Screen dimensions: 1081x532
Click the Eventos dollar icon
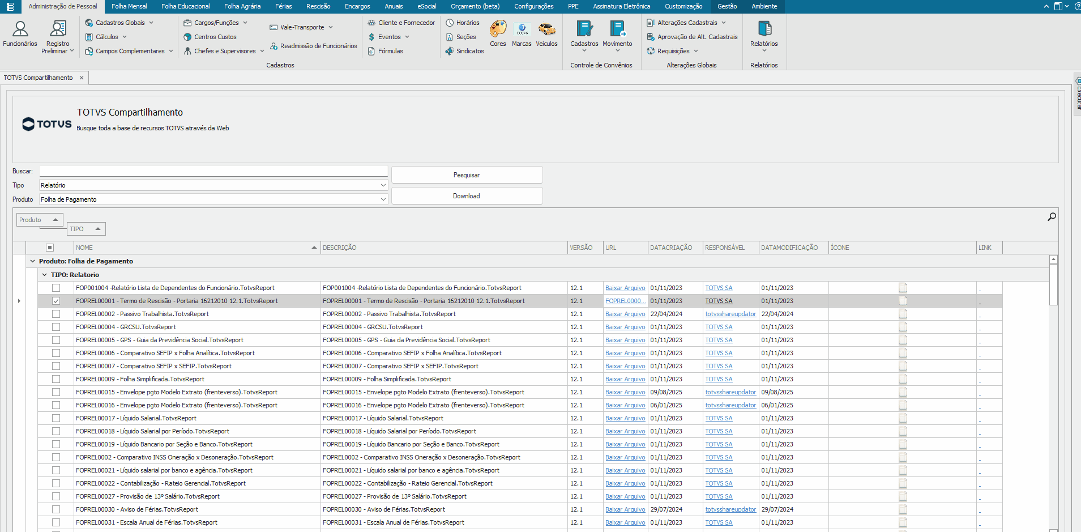[x=371, y=37]
